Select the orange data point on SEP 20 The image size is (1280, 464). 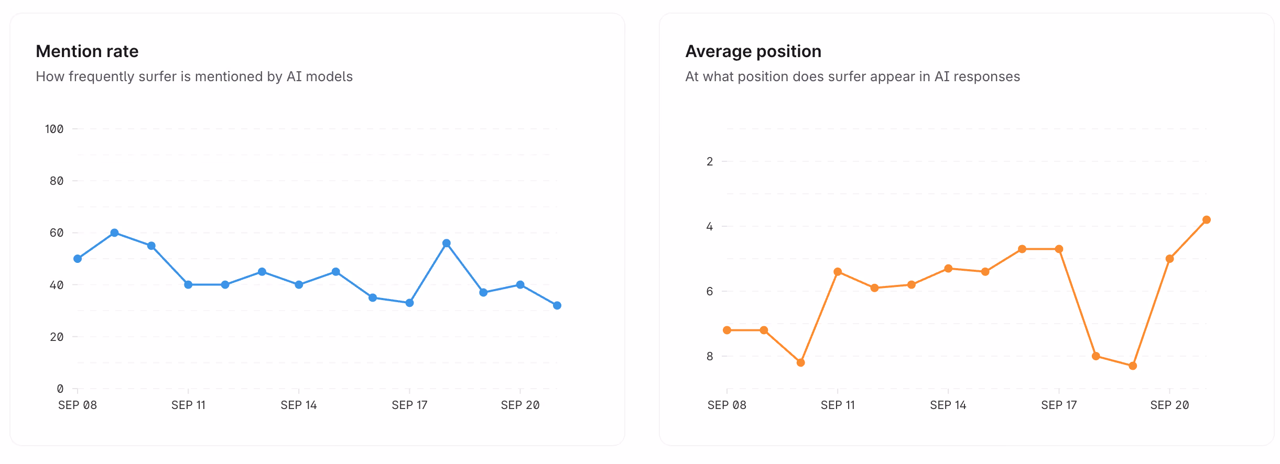1169,259
